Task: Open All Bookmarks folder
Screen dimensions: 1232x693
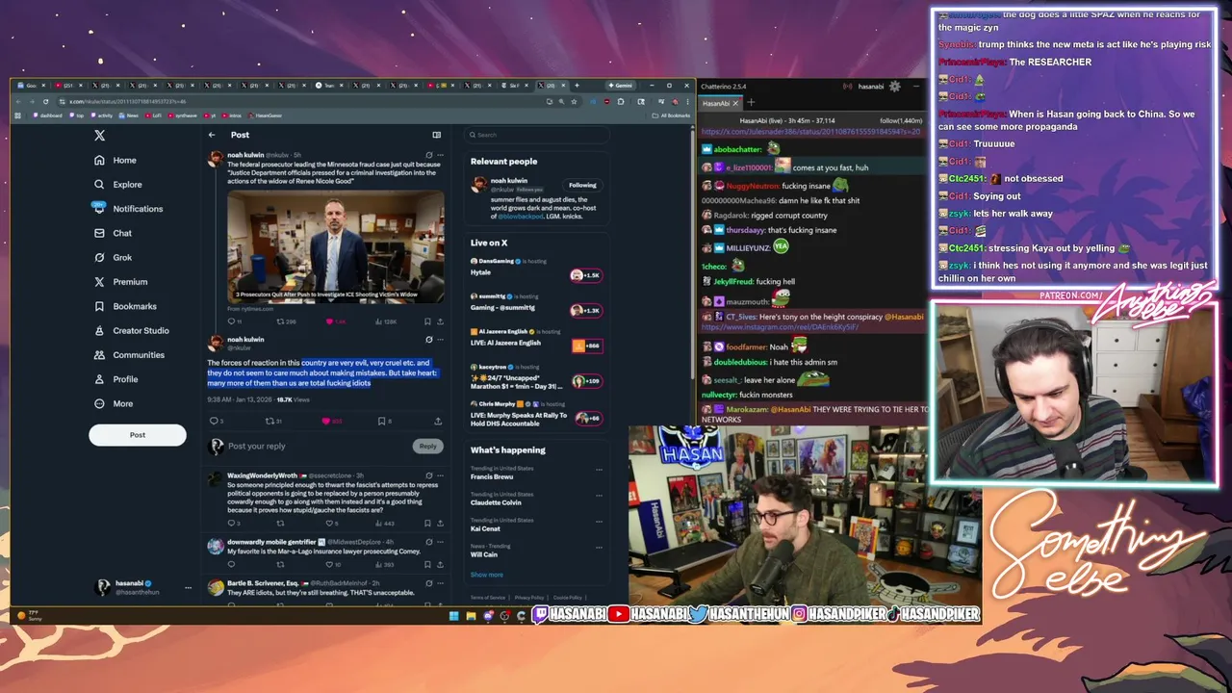Action: 671,115
